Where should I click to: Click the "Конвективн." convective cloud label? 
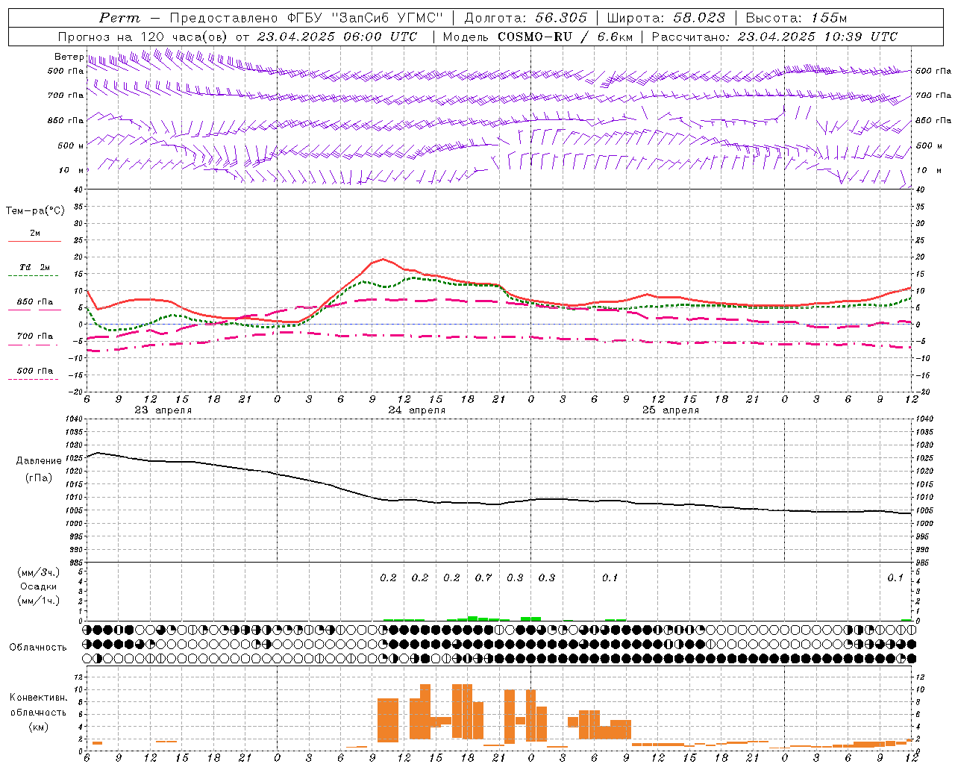[x=38, y=698]
